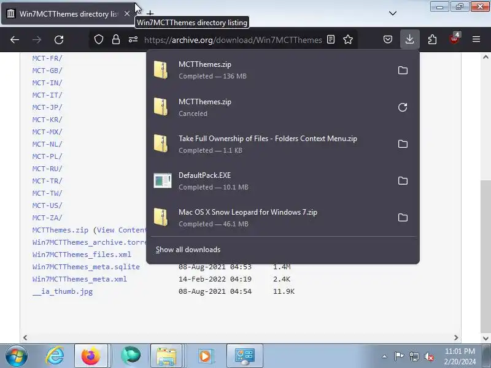The image size is (491, 368).
Task: Open the MCT-US/ folder link
Action: (x=47, y=205)
